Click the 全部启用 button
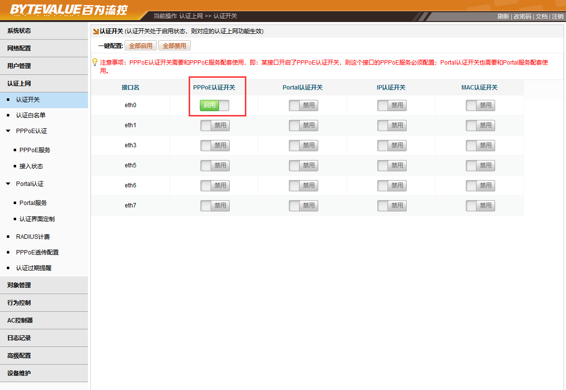 (141, 46)
